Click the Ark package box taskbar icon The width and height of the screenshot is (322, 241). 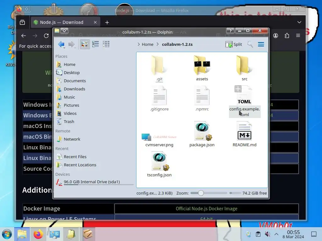click(x=88, y=234)
